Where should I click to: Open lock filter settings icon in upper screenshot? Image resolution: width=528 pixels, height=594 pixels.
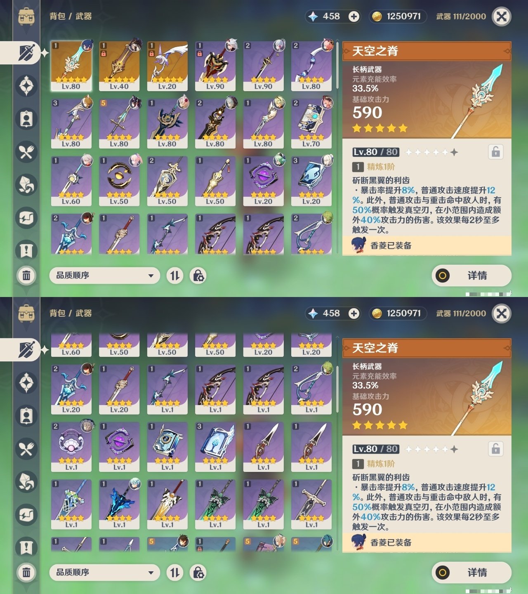198,276
